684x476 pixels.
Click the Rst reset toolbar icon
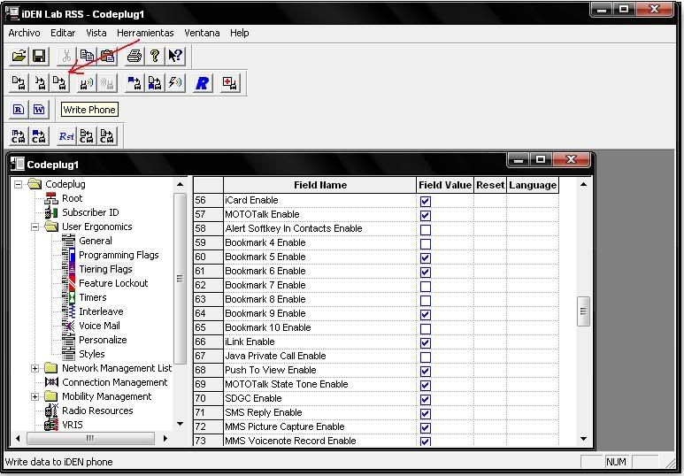coord(66,136)
